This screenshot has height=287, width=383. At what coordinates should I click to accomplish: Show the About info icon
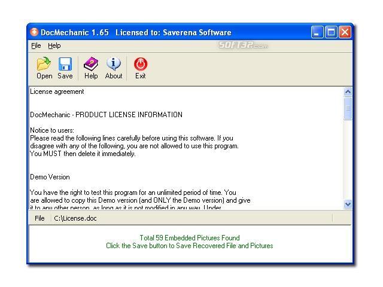pos(114,68)
